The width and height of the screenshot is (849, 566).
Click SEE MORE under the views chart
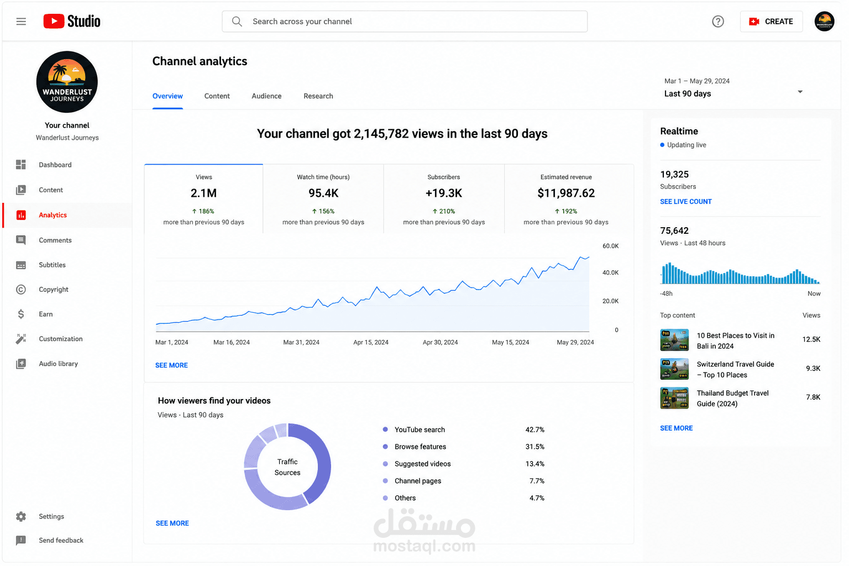[171, 365]
